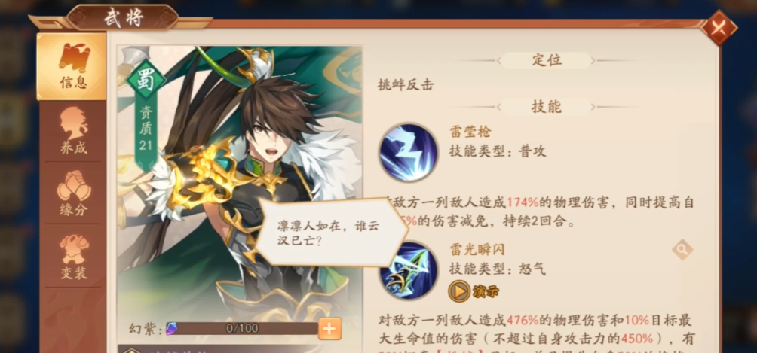This screenshot has width=757, height=353.
Task: Click the 幻紫 progress bar
Action: coord(242,329)
